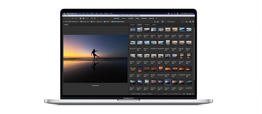The width and height of the screenshot is (262, 114).
Task: Select the DSLR159.HEIC thumbnail
Action: [x=168, y=30]
